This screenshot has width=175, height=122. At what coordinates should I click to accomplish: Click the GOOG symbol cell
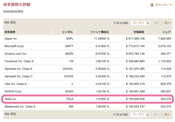[69, 76]
